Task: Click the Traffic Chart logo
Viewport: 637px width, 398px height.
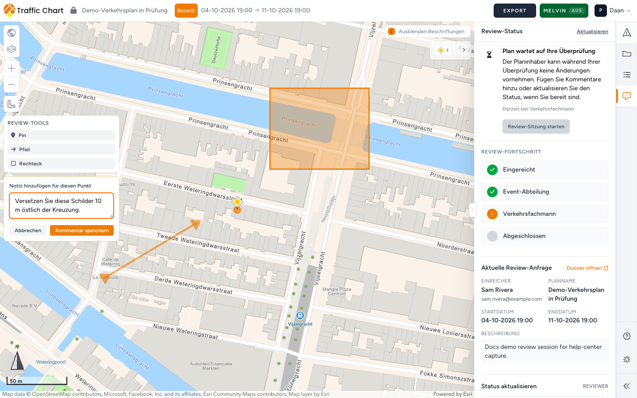Action: (x=34, y=11)
